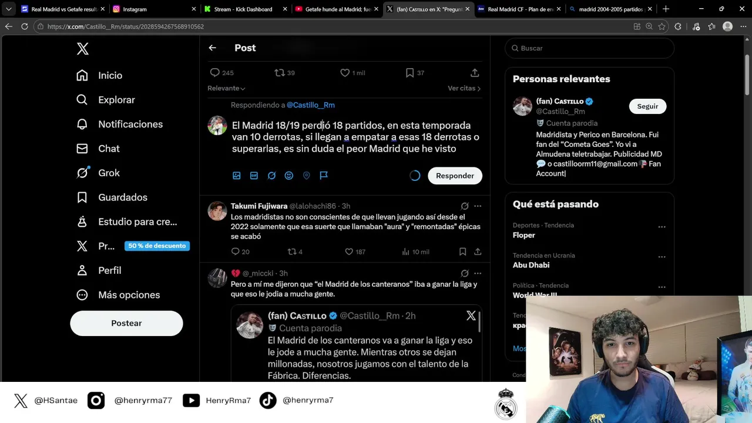
Task: Open options for Floper trend
Action: [x=662, y=227]
